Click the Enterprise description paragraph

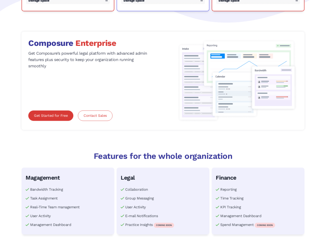88,60
